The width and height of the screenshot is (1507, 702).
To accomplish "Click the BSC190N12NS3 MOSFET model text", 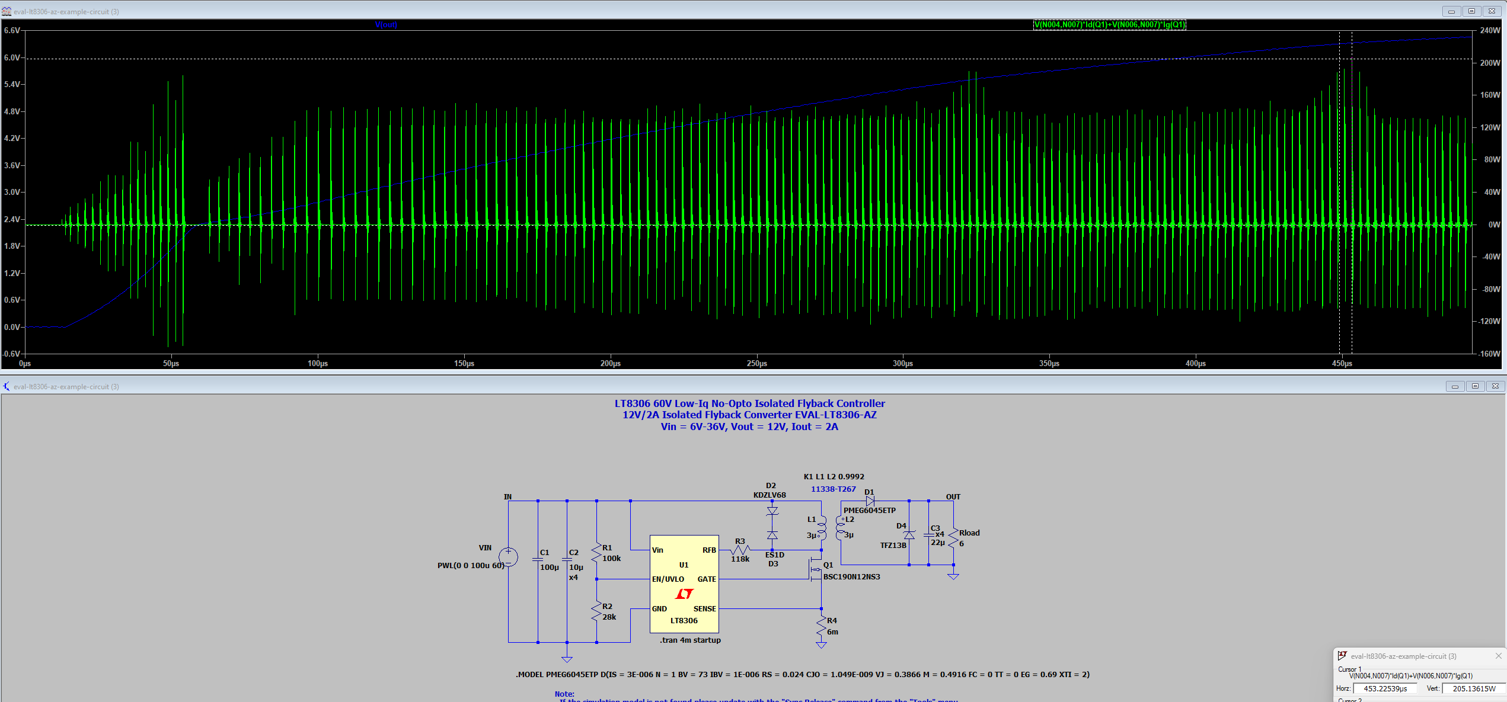I will click(x=852, y=576).
